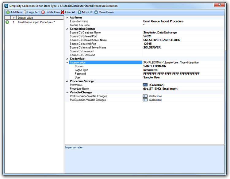
Task: Select the Password property label
Action: coord(80,74)
